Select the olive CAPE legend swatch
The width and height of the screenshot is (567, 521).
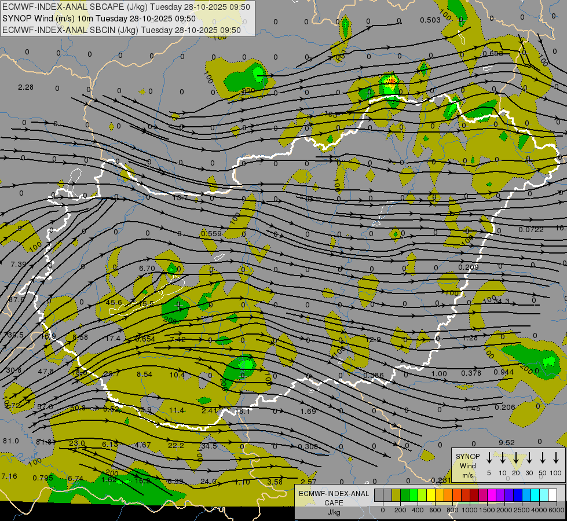click(396, 496)
